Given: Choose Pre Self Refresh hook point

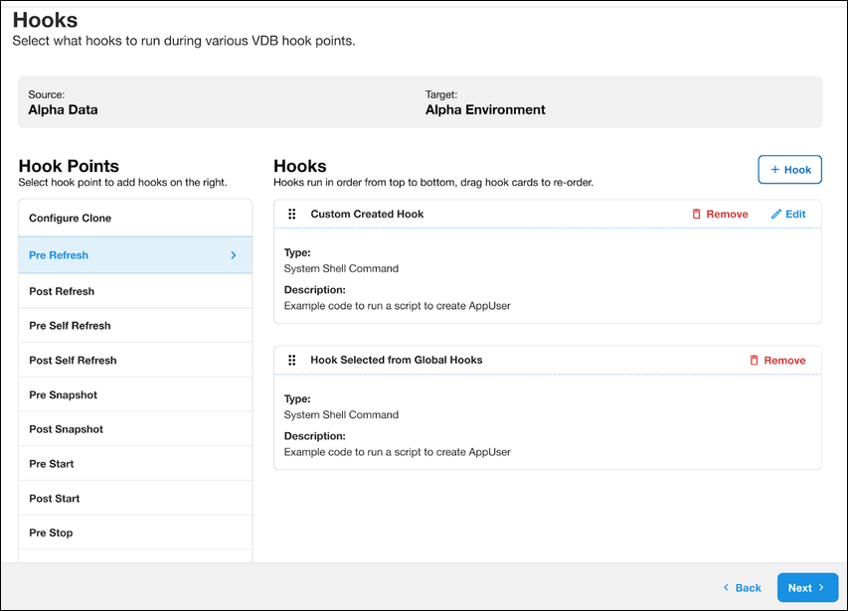Looking at the screenshot, I should [70, 326].
